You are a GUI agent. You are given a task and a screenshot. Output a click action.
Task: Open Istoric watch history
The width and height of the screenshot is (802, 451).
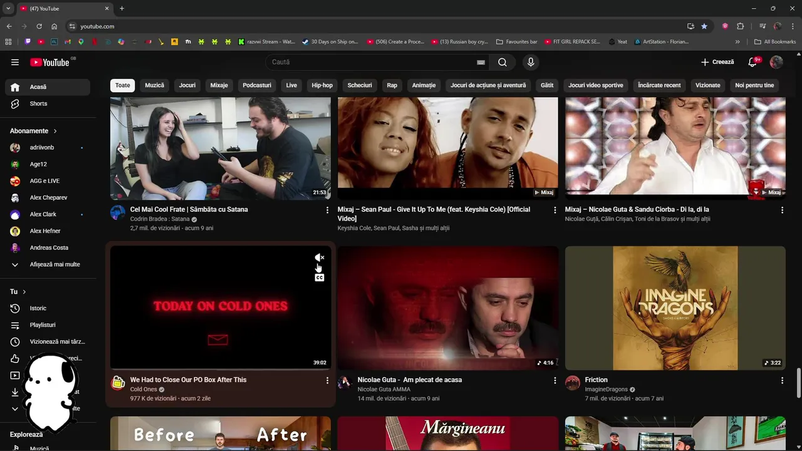pyautogui.click(x=48, y=308)
